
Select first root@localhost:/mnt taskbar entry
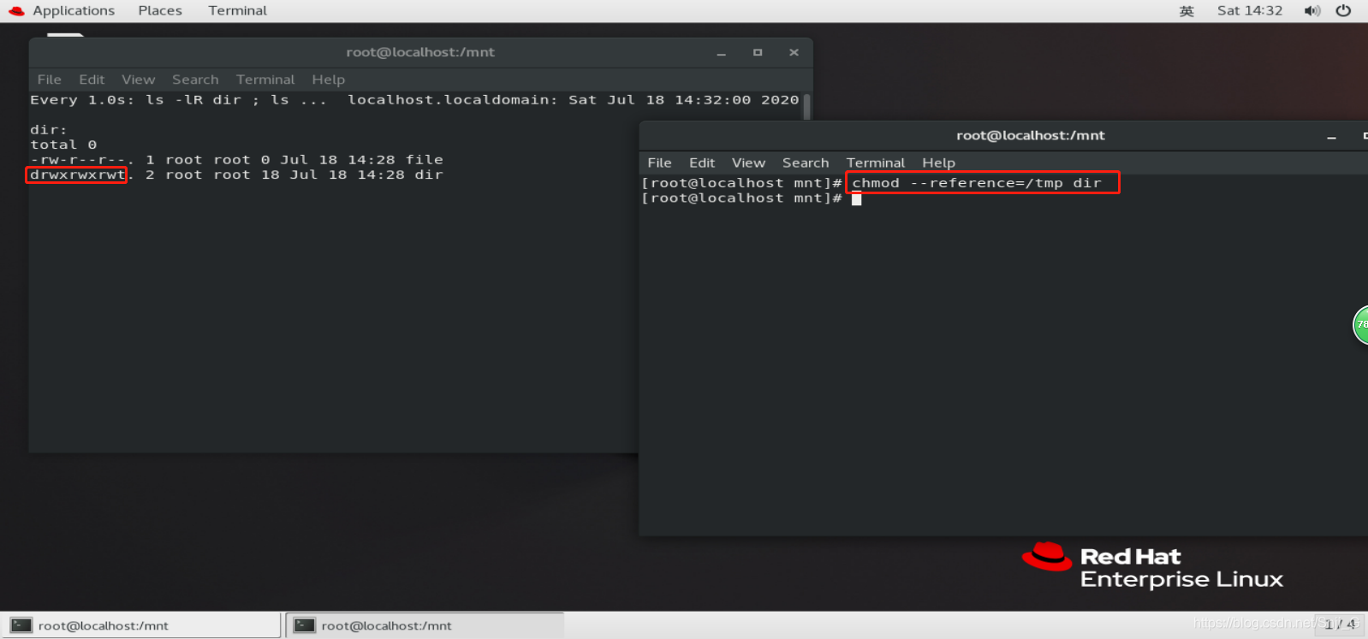141,625
